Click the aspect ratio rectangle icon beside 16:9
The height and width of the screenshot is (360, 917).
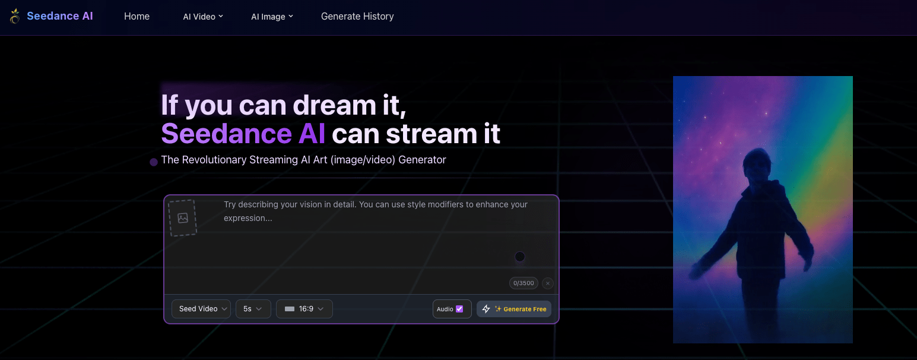[290, 309]
